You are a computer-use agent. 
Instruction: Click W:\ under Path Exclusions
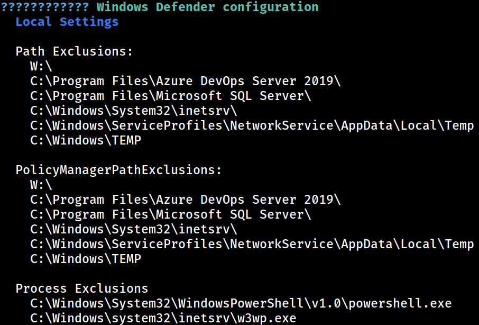pyautogui.click(x=41, y=66)
